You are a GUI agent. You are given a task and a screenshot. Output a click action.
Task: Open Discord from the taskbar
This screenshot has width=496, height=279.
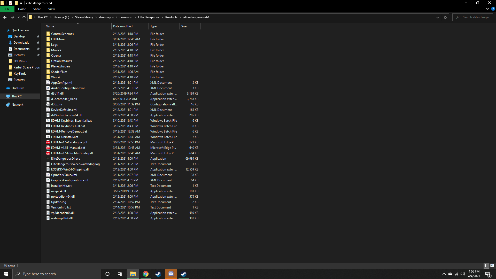click(171, 274)
